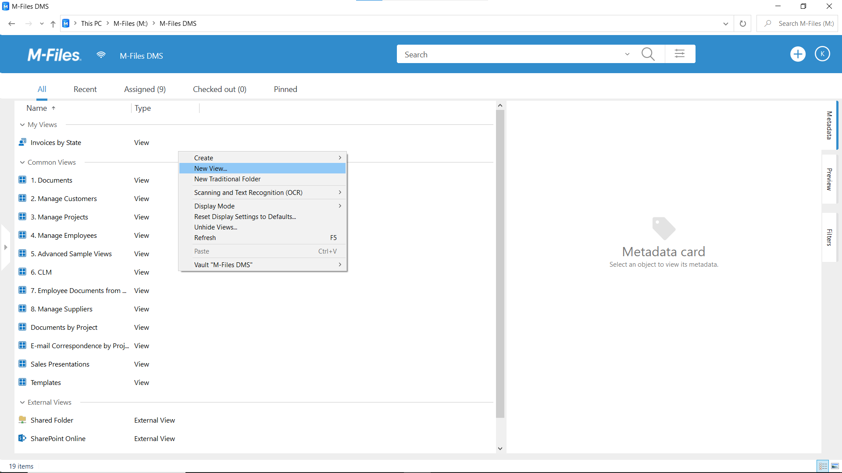Collapse the Common Views group
The width and height of the screenshot is (842, 473).
pos(22,162)
